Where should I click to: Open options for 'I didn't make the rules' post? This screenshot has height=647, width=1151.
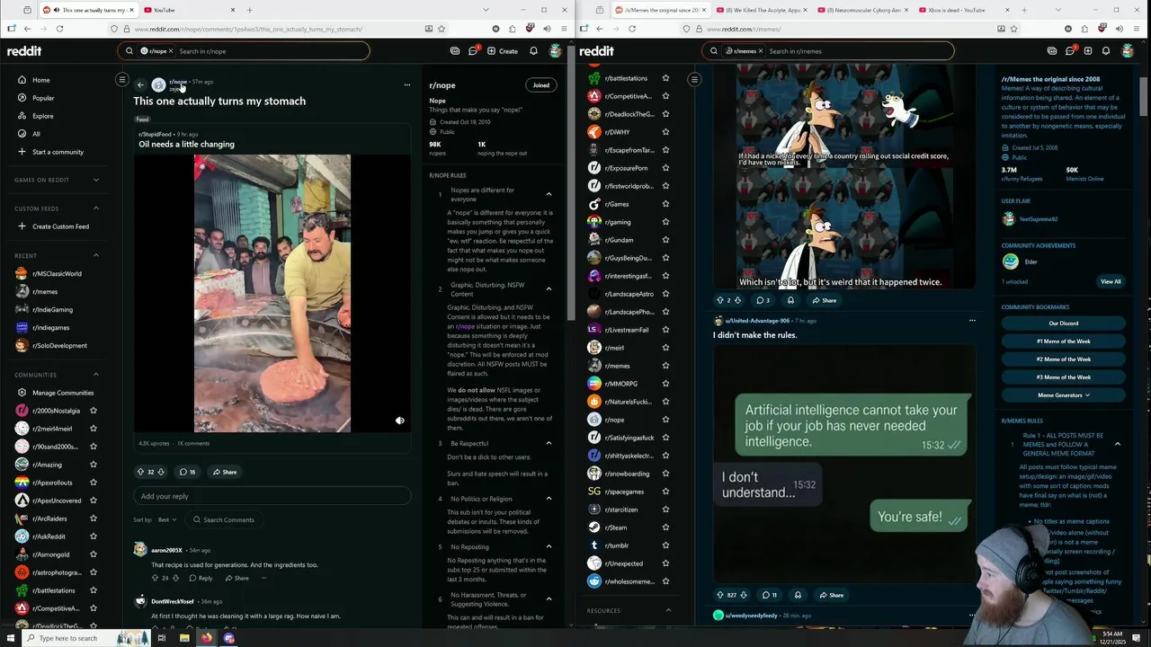972,321
